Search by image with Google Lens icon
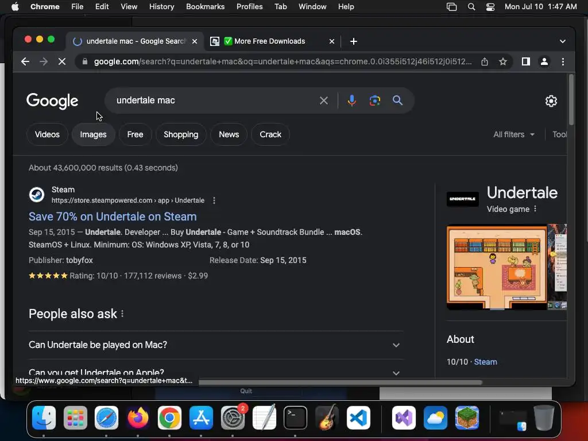 [x=374, y=100]
